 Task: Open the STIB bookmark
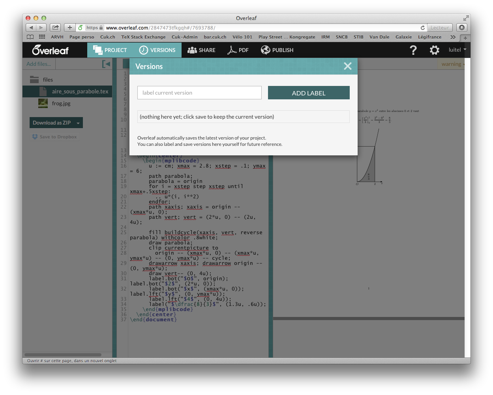358,37
